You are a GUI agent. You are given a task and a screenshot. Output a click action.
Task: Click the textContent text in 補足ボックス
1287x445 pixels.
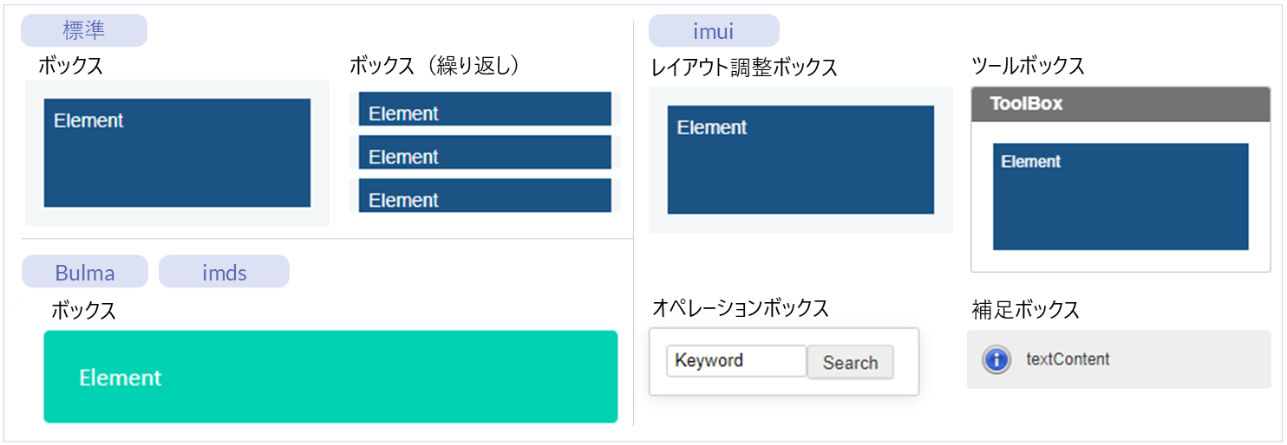pyautogui.click(x=1068, y=359)
